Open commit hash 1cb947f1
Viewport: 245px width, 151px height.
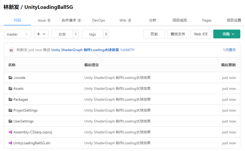(x=127, y=50)
